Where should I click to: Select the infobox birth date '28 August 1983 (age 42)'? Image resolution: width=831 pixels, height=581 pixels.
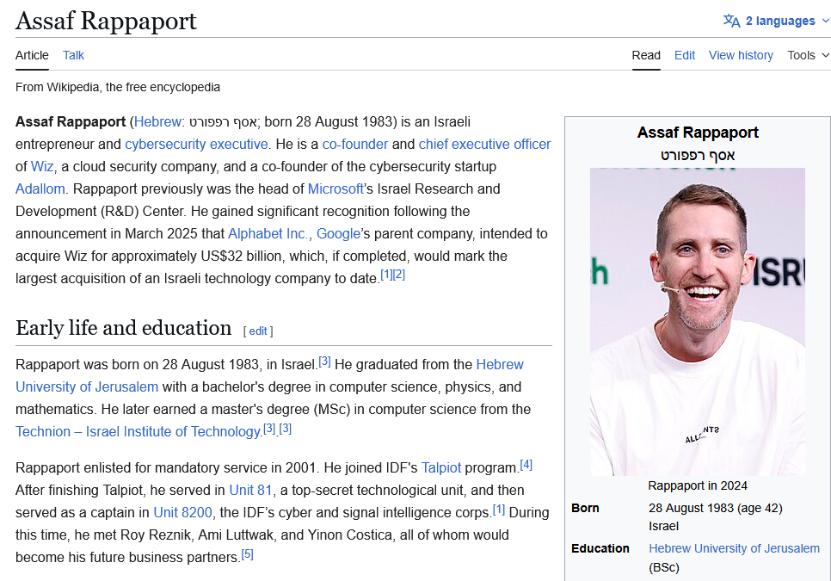point(716,508)
